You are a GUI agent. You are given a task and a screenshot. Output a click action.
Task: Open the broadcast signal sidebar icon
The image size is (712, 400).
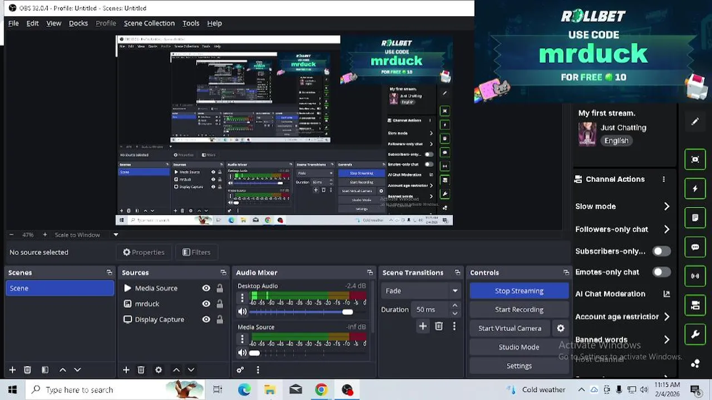click(695, 276)
